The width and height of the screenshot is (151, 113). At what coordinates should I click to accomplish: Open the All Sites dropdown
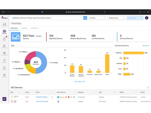(x=97, y=18)
